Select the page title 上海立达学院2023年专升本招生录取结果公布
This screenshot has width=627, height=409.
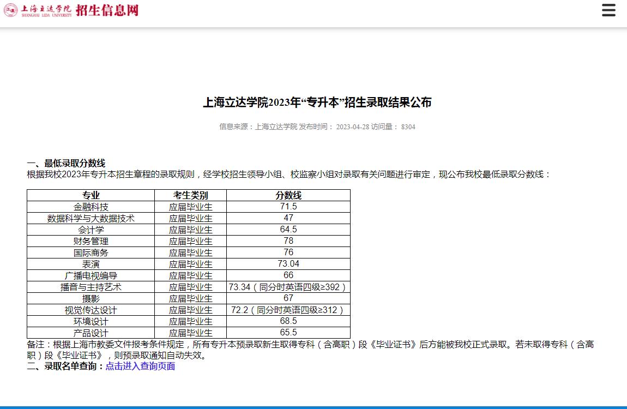(x=317, y=103)
